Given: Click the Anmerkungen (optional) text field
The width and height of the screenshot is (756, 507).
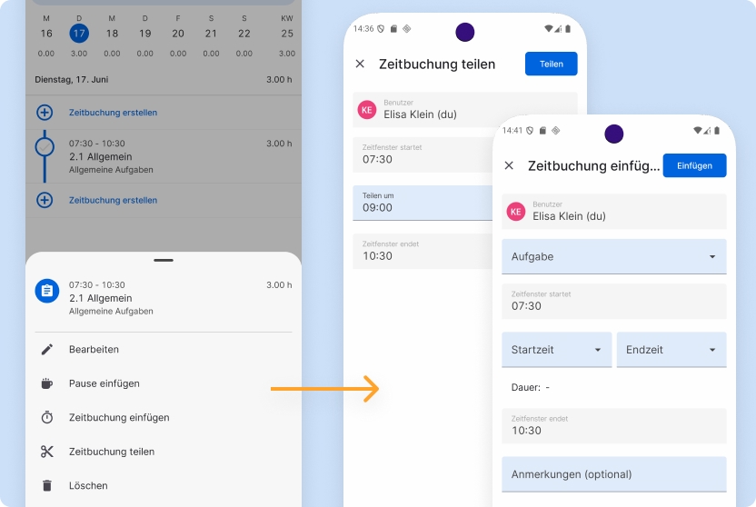Looking at the screenshot, I should [x=613, y=474].
